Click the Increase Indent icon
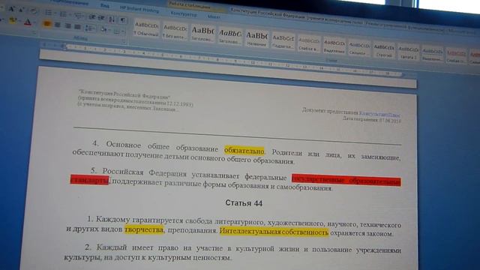Image resolution: width=480 pixels, height=270 pixels. coord(101,18)
